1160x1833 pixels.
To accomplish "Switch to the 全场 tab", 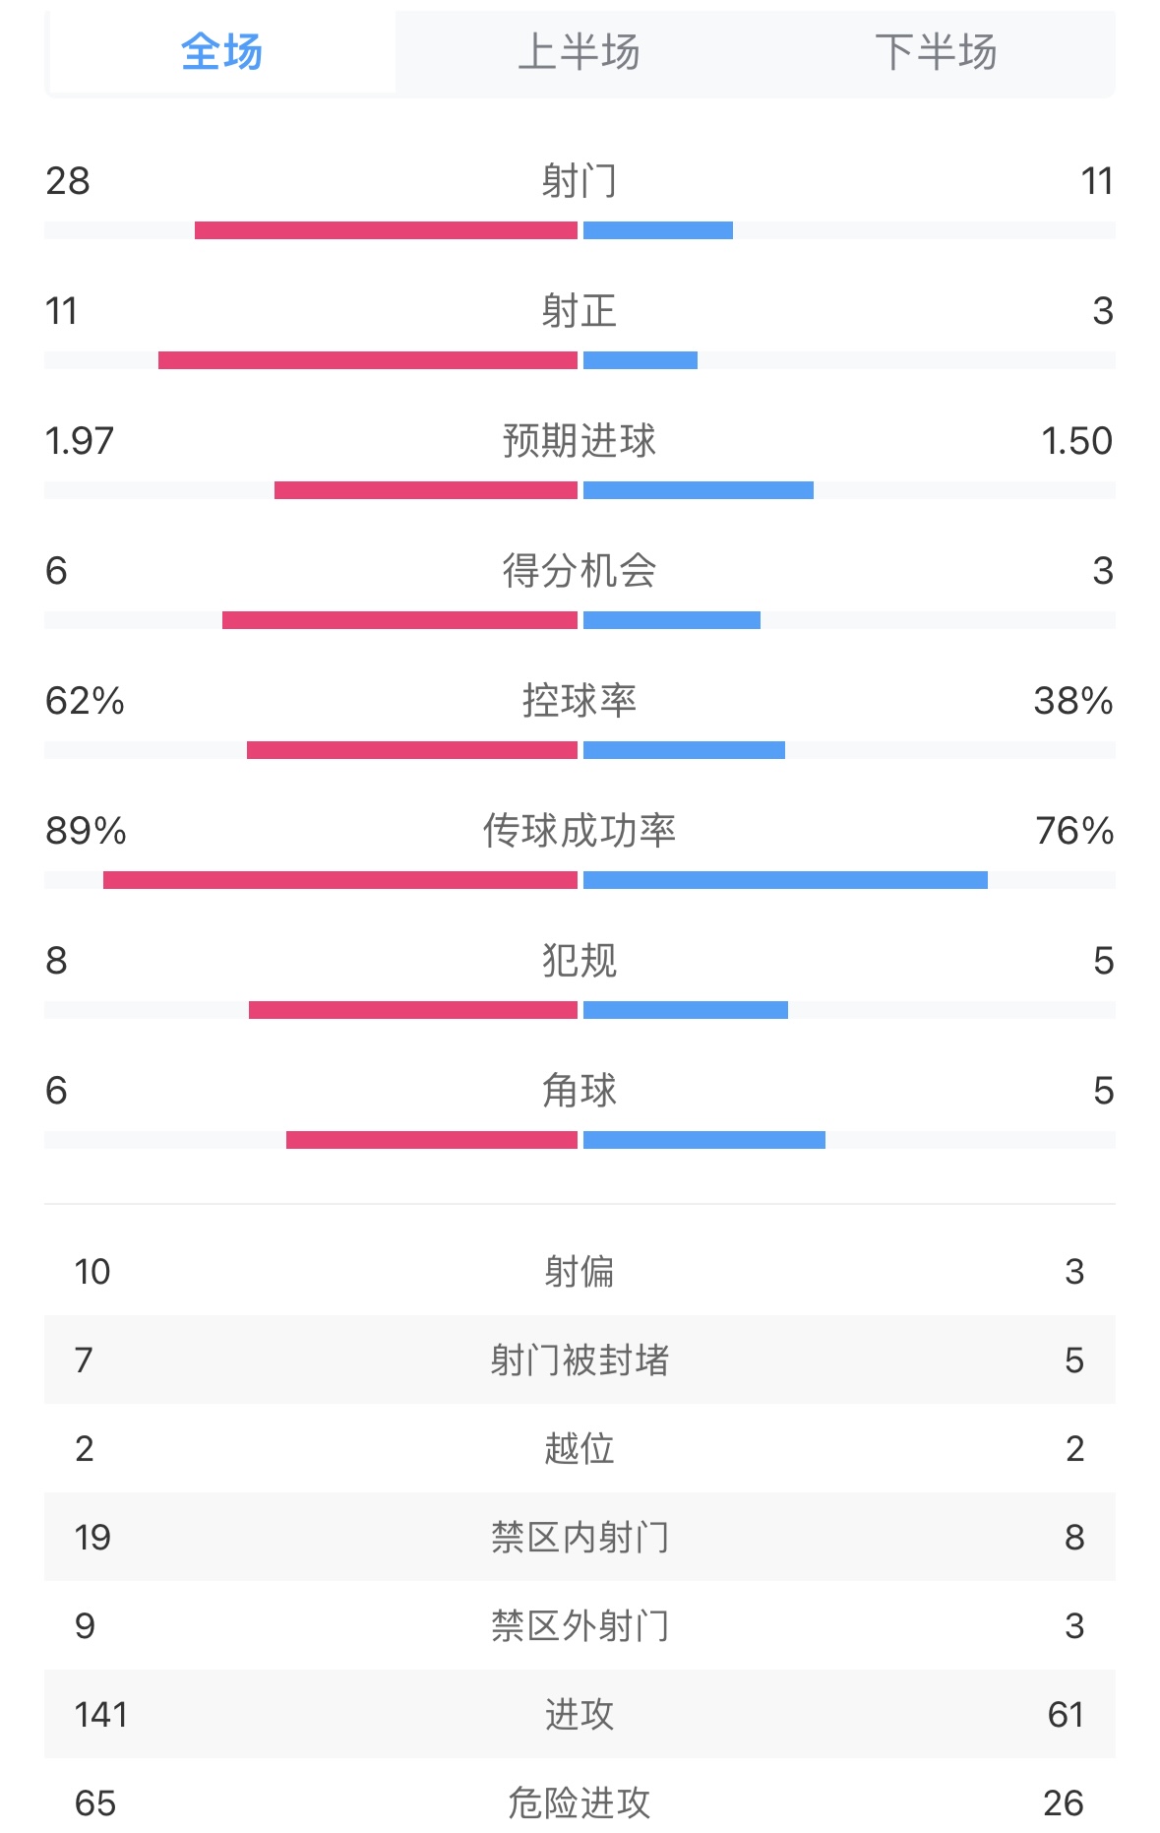I will (x=222, y=52).
